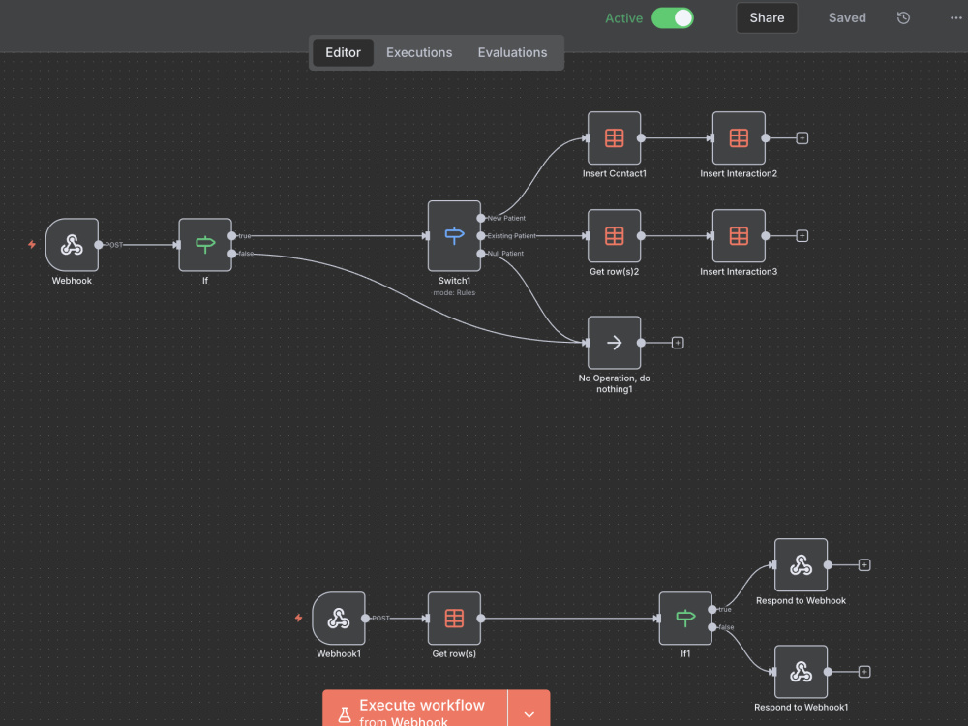Open the Webhook trigger node

tap(72, 245)
